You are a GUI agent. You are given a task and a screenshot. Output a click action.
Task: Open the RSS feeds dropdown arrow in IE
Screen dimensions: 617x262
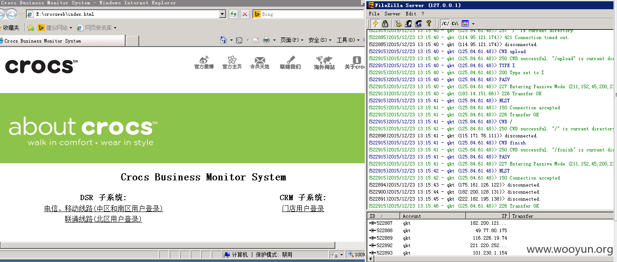tap(247, 40)
